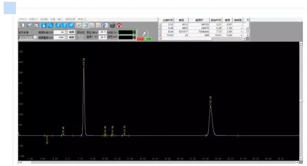Open the signal channel dropdown
The height and width of the screenshot is (166, 307).
point(28,37)
